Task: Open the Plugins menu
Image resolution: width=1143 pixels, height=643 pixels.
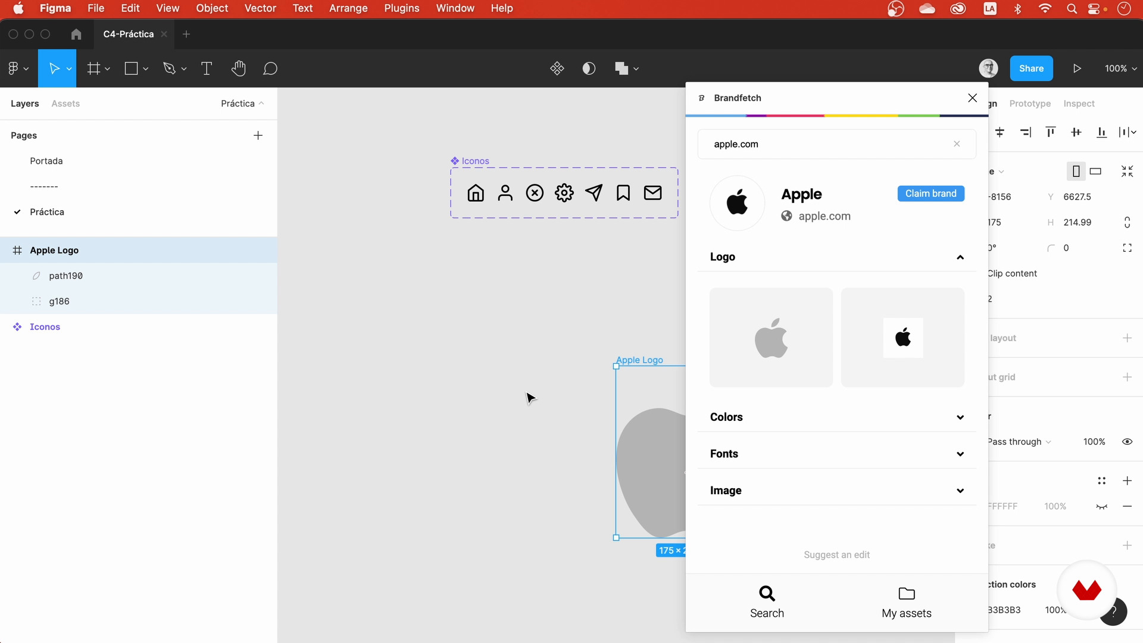Action: click(401, 8)
